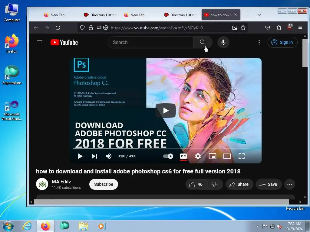310x232 pixels.
Task: Focus the YouTube Search field
Action: tap(151, 42)
